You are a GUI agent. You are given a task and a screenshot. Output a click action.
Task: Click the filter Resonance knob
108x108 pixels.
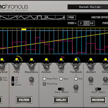point(31,66)
